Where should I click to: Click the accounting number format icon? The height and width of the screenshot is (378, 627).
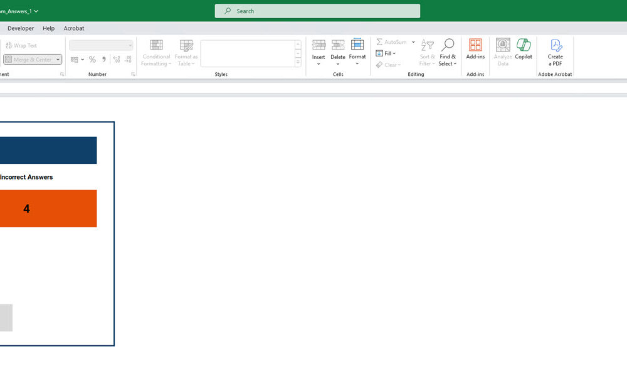pos(75,60)
